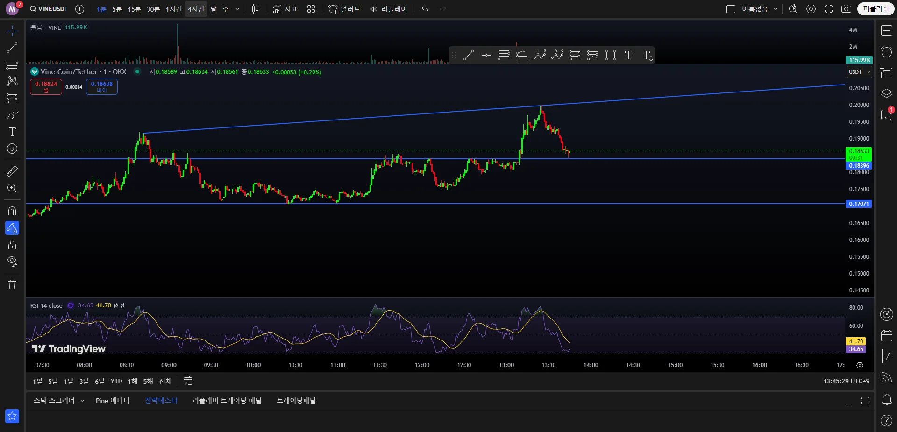897x432 pixels.
Task: Click the 퍼블리쉬 publish button
Action: 875,9
